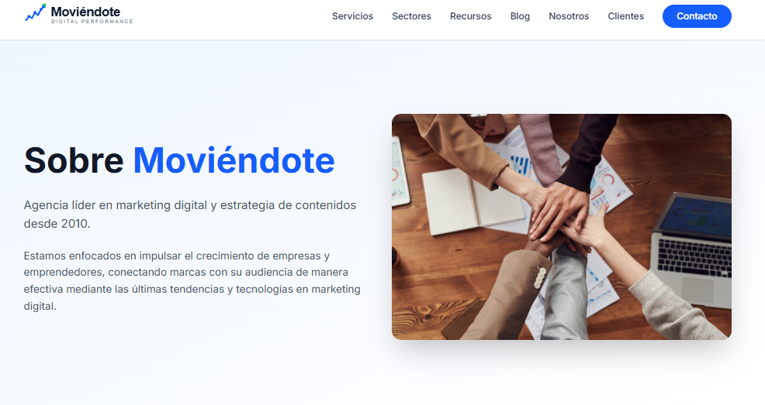Click the blue Moviéndote heading word
Viewport: 765px width, 405px height.
234,160
